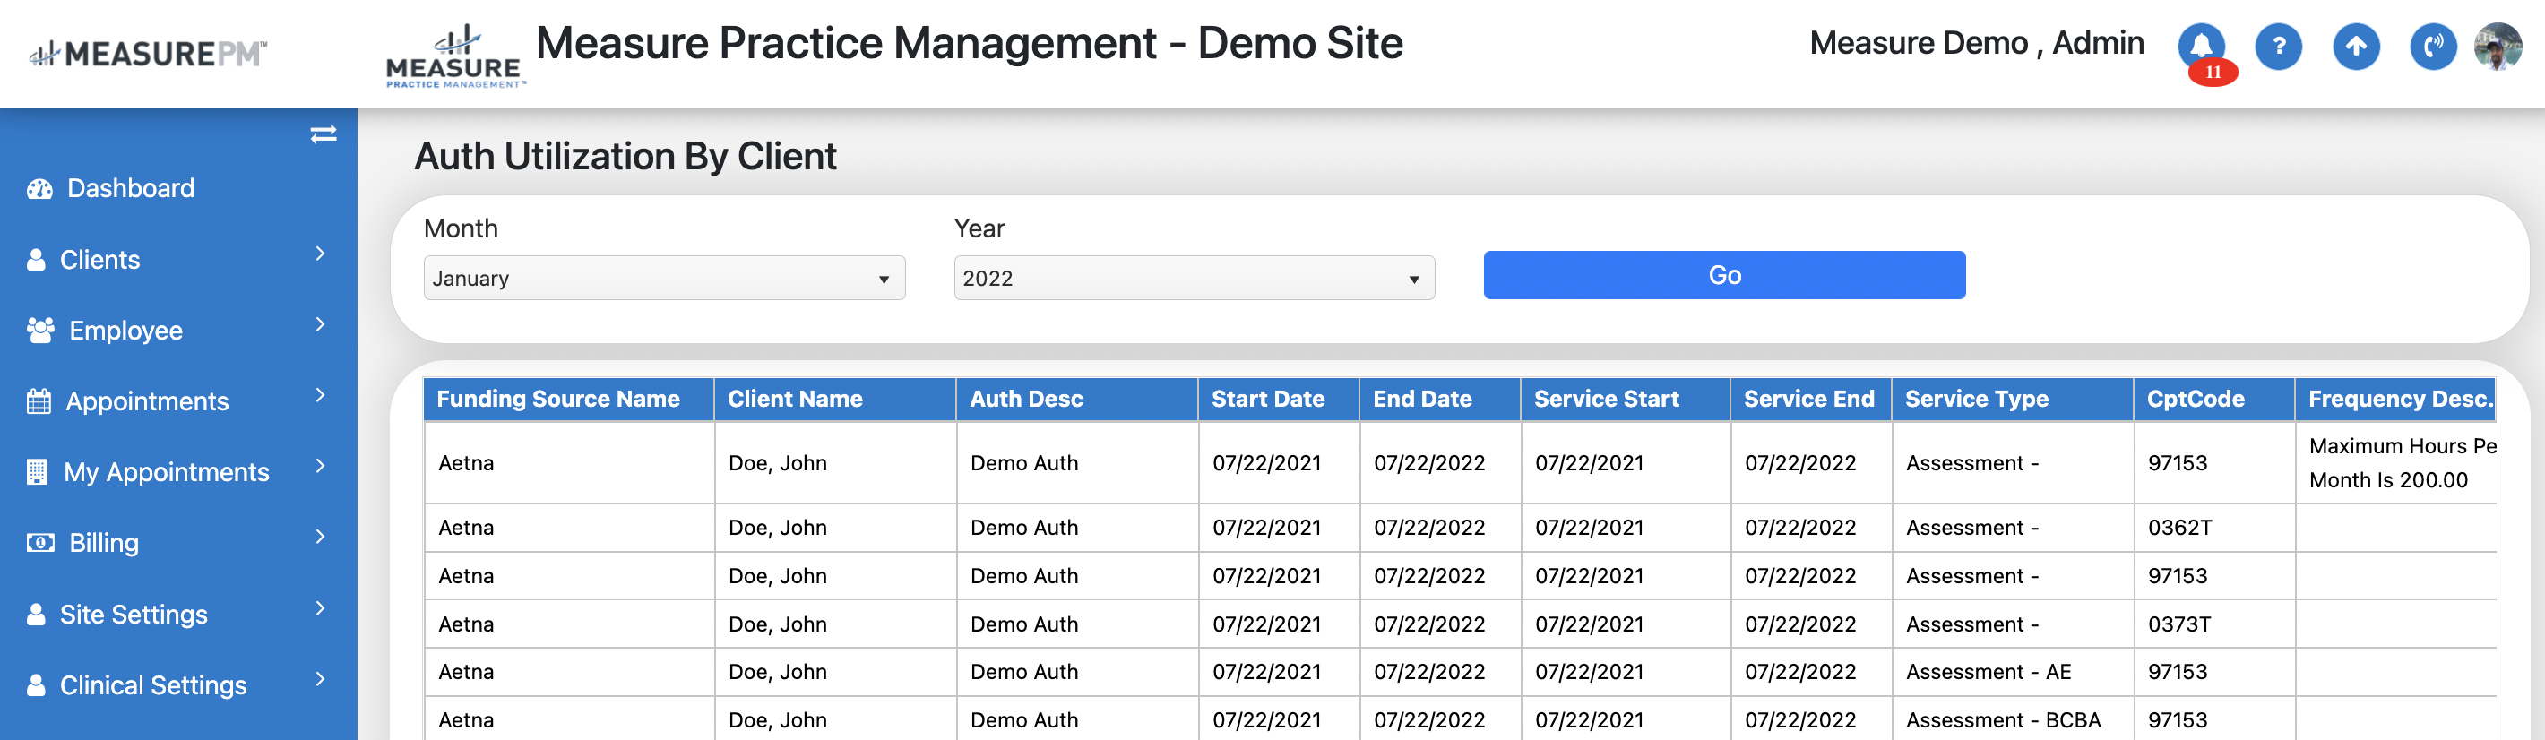Click the Clients person icon

36,260
